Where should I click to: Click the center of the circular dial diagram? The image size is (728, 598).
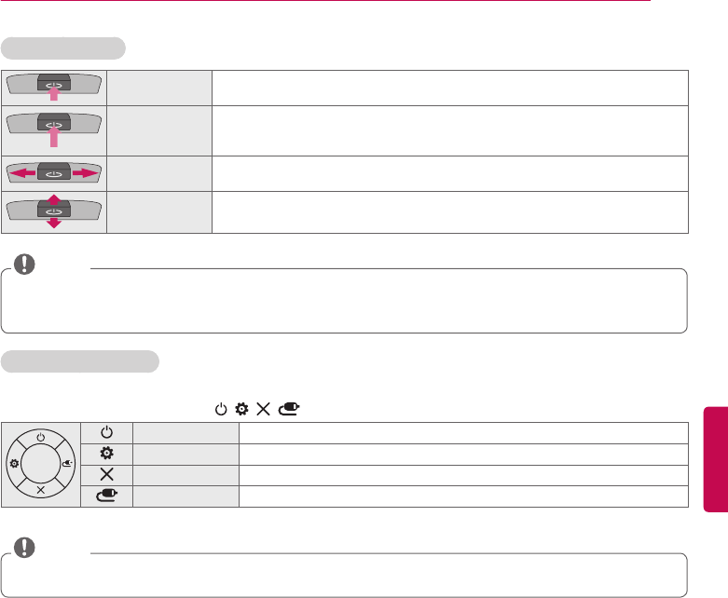pos(42,464)
